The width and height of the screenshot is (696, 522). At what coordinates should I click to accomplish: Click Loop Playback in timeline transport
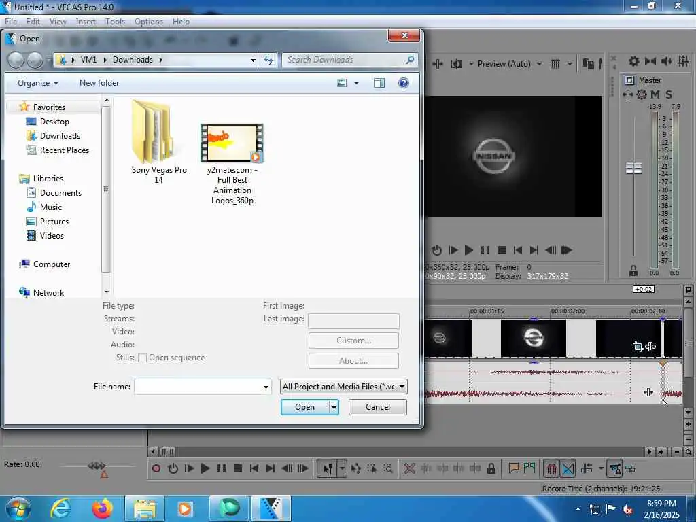173,468
